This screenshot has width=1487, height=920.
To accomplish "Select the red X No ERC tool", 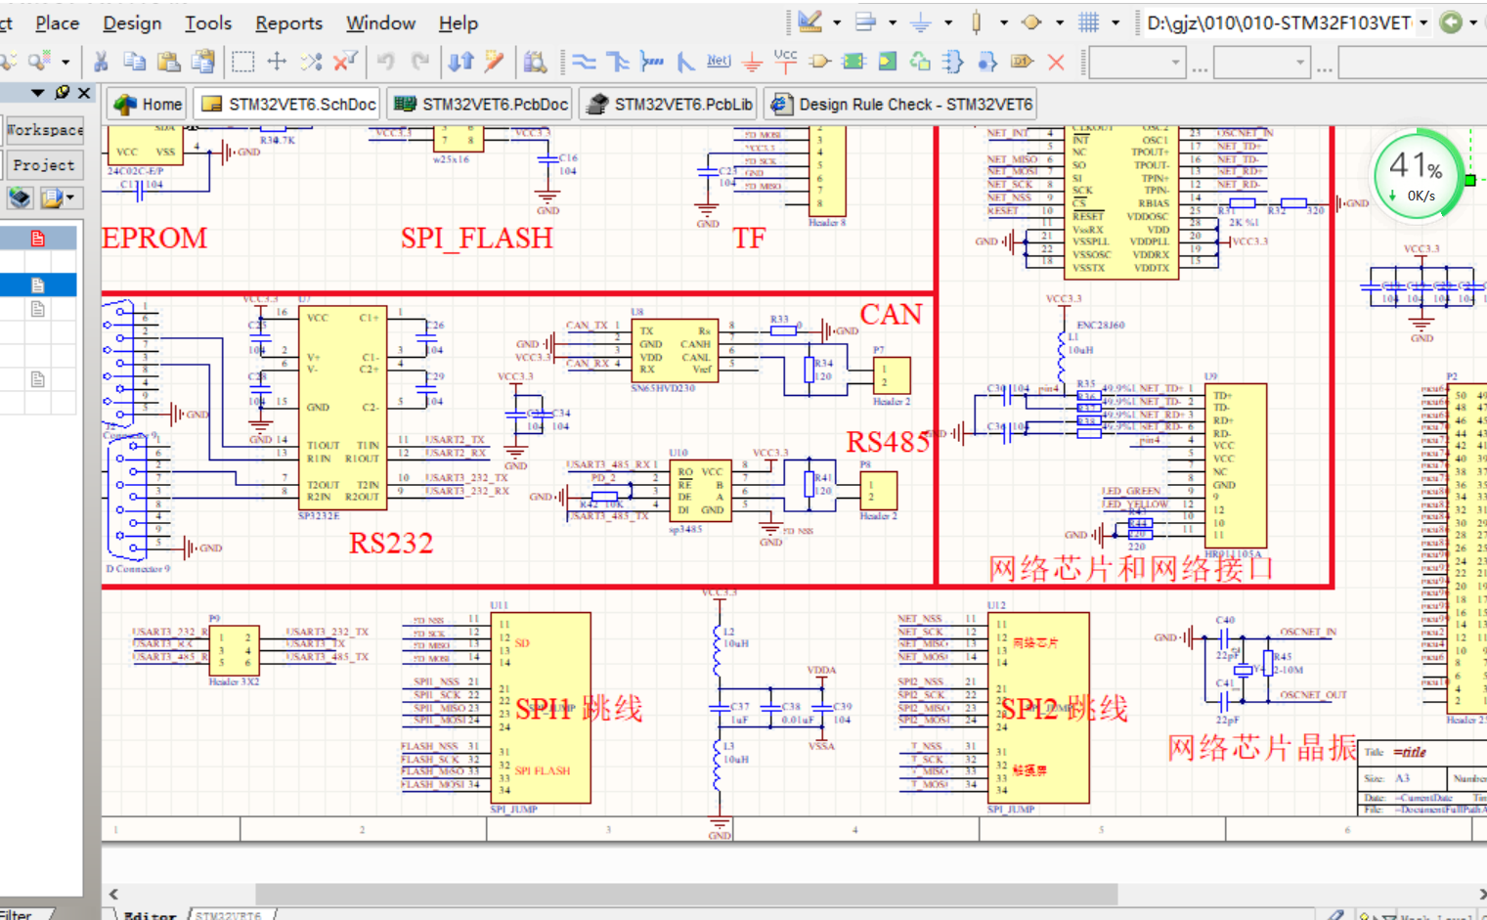I will point(1056,63).
